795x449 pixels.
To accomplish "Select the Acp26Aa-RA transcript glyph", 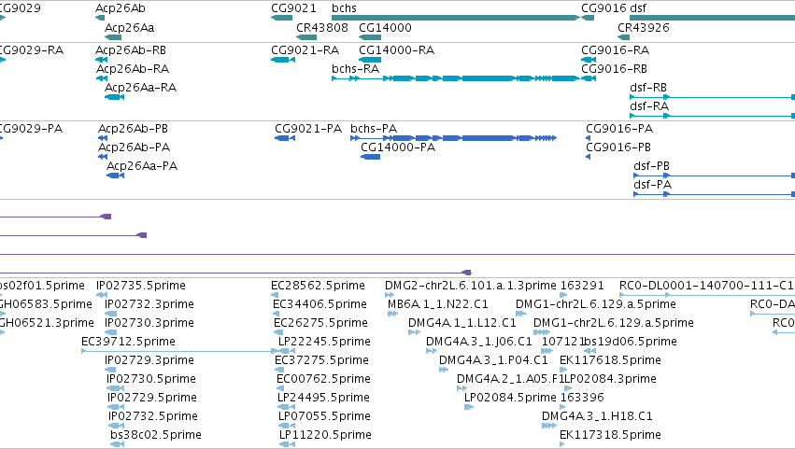I will pyautogui.click(x=114, y=97).
